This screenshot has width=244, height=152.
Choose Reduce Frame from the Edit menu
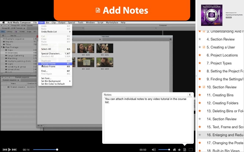point(55,66)
